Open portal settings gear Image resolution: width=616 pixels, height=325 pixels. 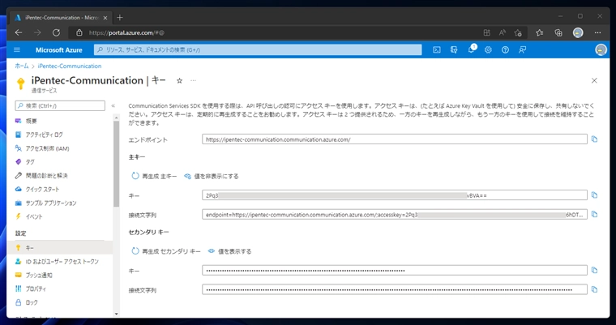(488, 50)
